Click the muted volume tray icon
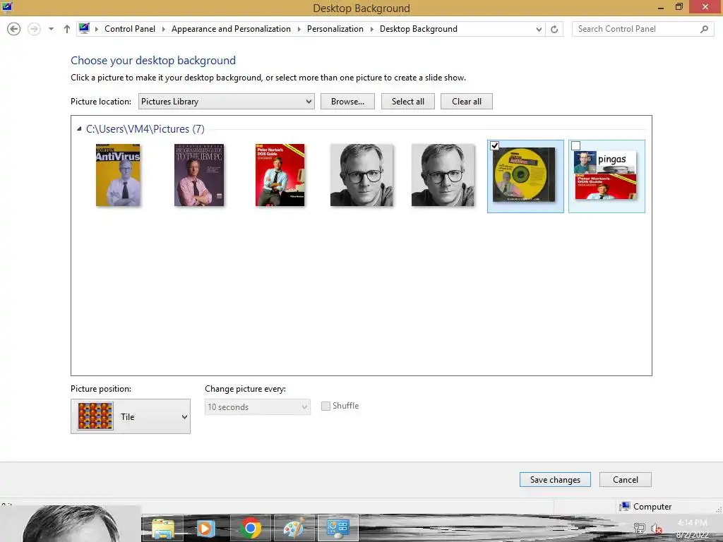Screen dimensions: 723x542 [x=656, y=528]
